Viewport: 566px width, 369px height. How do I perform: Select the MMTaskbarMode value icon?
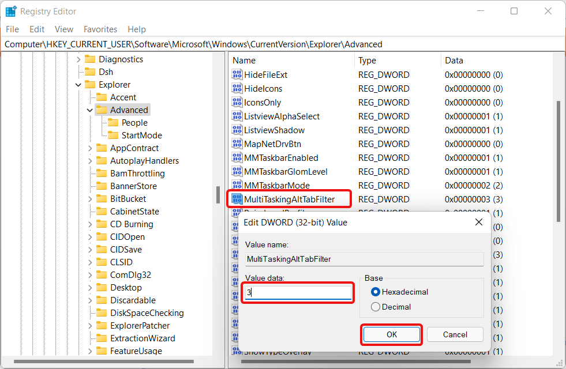(237, 186)
